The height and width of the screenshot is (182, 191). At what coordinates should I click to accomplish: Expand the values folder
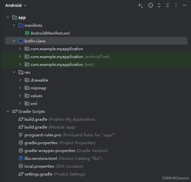pyautogui.click(x=20, y=96)
